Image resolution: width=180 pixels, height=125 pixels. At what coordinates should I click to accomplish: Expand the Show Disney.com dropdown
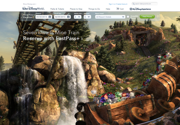30,4
